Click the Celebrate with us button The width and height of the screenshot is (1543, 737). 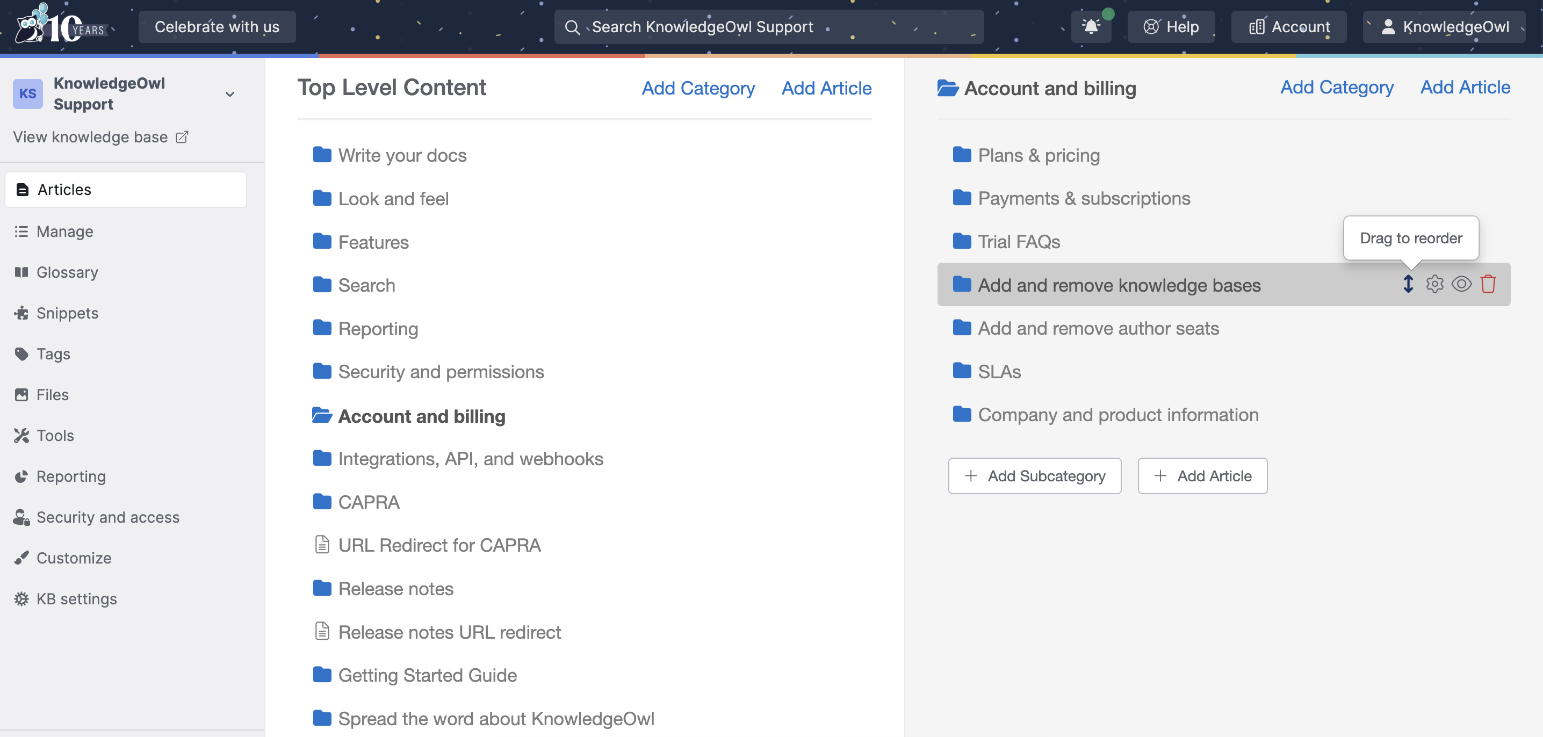click(x=217, y=27)
